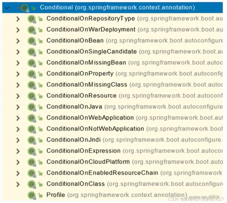Expand the ConditionalOnRepositoryType node
Image resolution: width=227 pixels, height=203 pixels.
click(x=18, y=19)
